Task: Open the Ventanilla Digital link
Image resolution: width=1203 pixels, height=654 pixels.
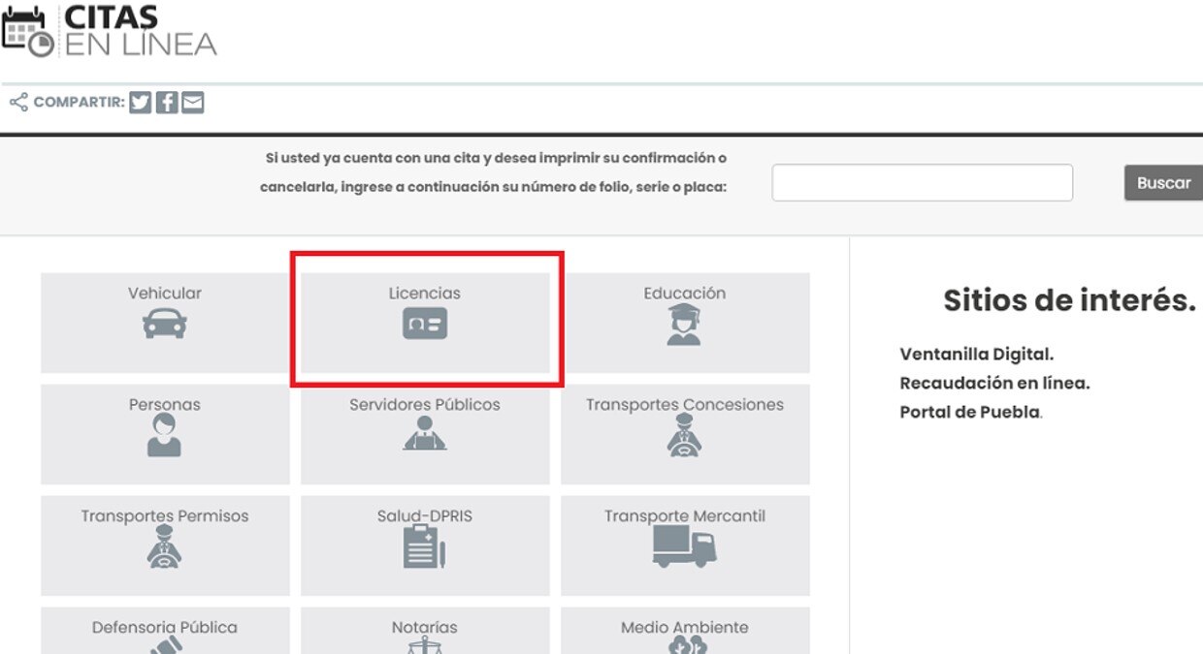Action: 976,355
